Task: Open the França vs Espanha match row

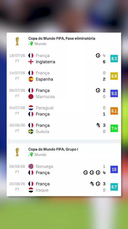Action: pyautogui.click(x=64, y=76)
